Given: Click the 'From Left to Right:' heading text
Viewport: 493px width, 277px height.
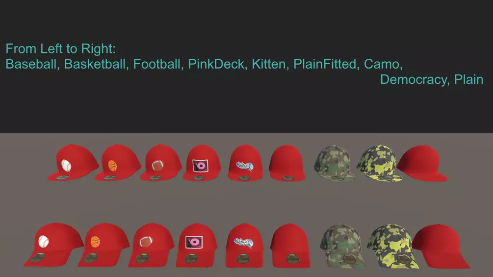Looking at the screenshot, I should pyautogui.click(x=61, y=49).
